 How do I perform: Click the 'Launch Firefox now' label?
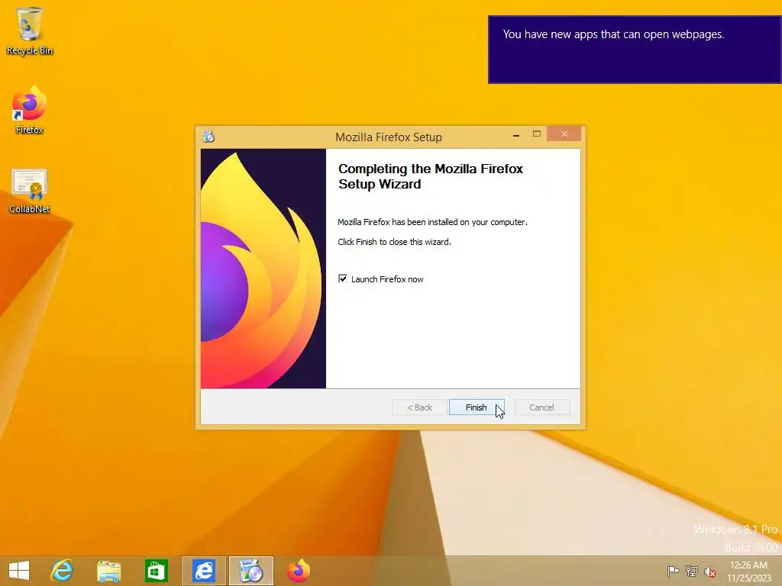pos(387,279)
